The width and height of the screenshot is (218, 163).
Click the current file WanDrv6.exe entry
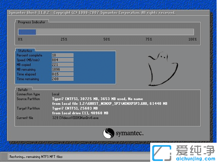pos(75,118)
